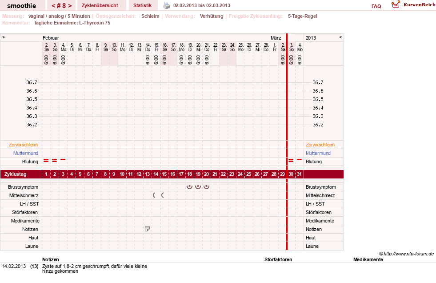Click Mittelschmerz mark on cycle day 14
436x283 pixels.
coord(154,195)
